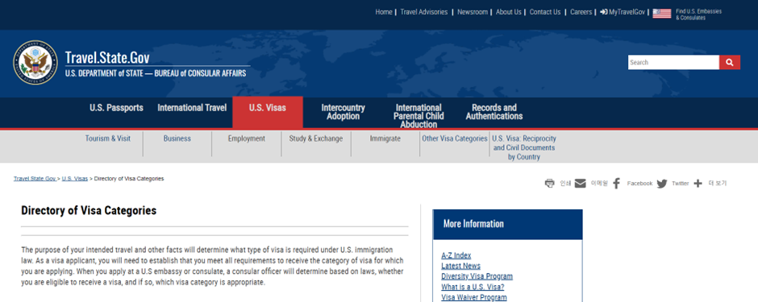Click the red search magnifier button
This screenshot has width=758, height=302.
point(730,62)
